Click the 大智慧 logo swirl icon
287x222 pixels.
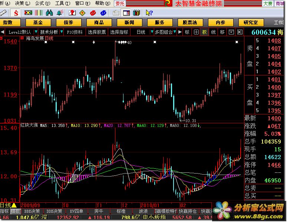pos(168,3)
